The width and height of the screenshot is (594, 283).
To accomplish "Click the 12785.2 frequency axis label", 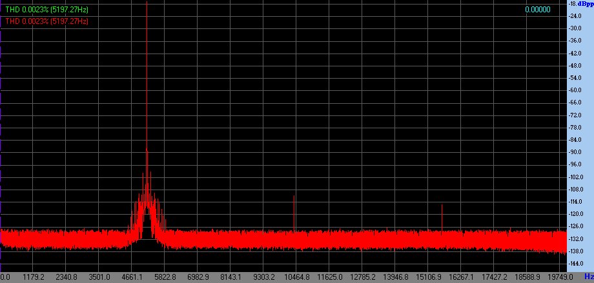I will (363, 277).
